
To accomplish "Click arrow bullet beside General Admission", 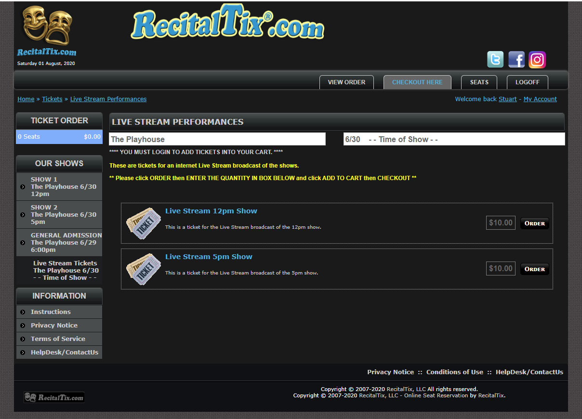I will click(x=23, y=242).
